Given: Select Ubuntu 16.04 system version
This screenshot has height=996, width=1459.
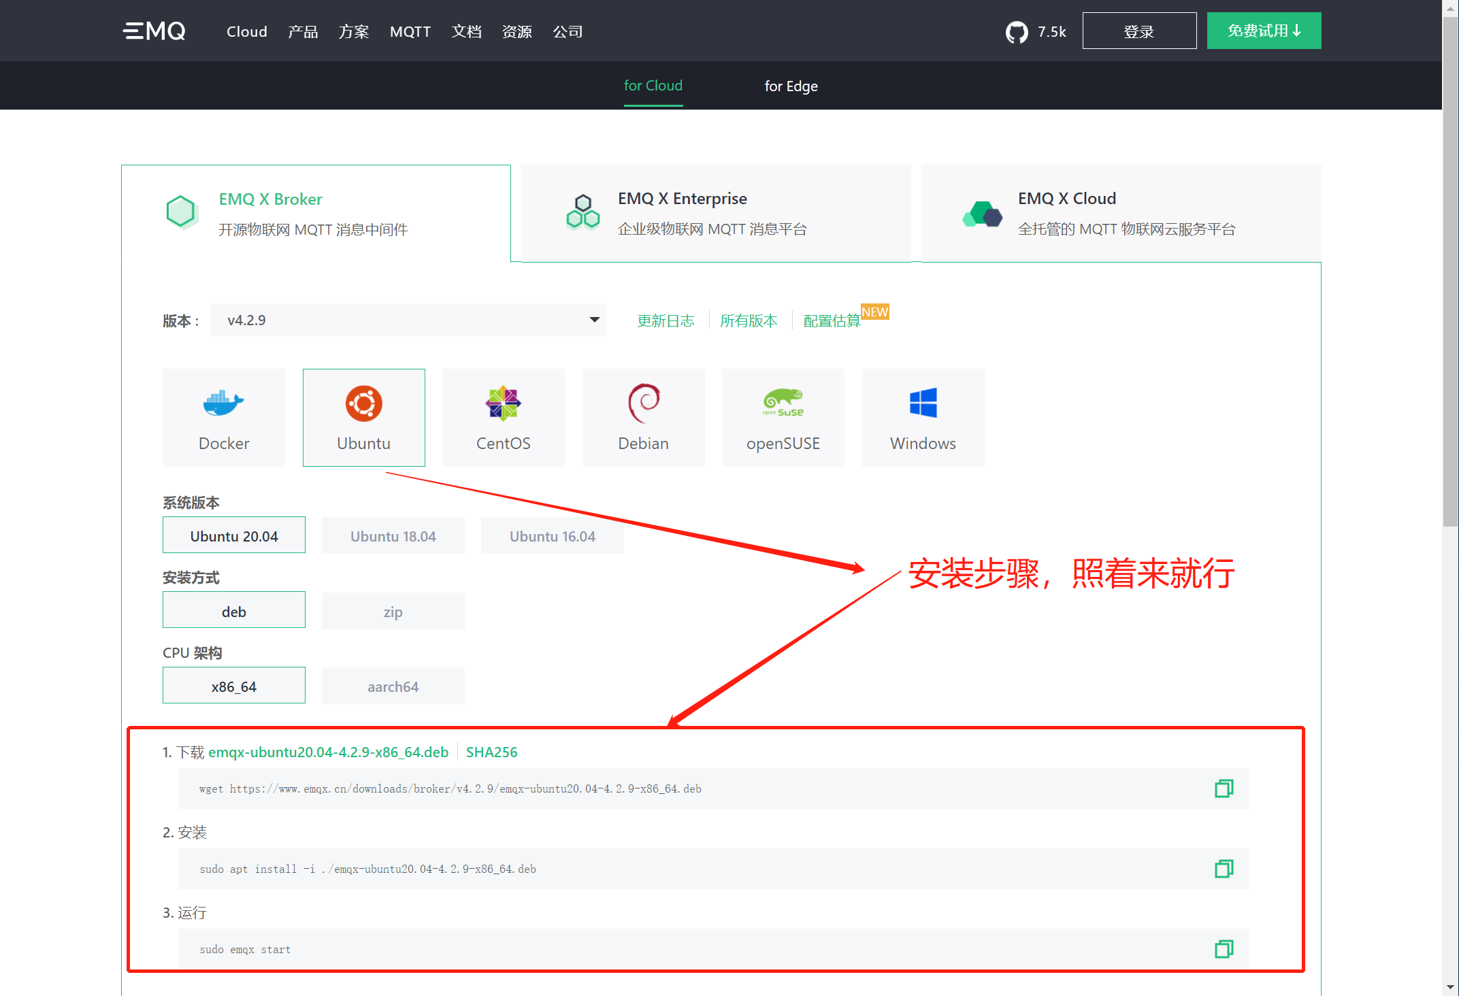Looking at the screenshot, I should click(x=552, y=535).
